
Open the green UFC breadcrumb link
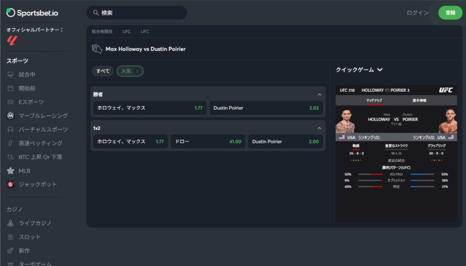(145, 31)
